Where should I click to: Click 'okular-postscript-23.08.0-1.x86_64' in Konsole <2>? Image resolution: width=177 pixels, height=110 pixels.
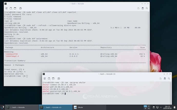61,91
